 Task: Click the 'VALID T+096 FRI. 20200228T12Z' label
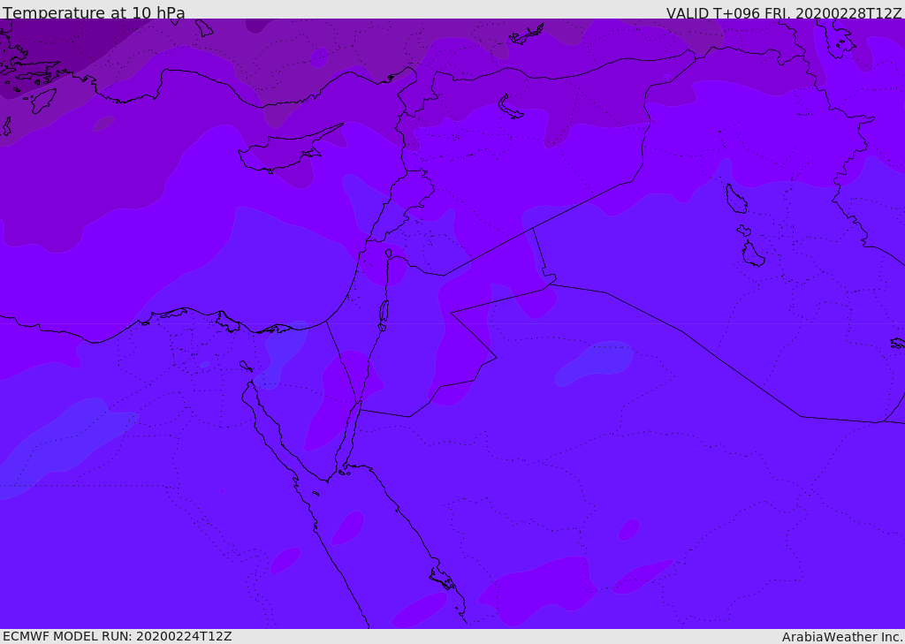(784, 12)
